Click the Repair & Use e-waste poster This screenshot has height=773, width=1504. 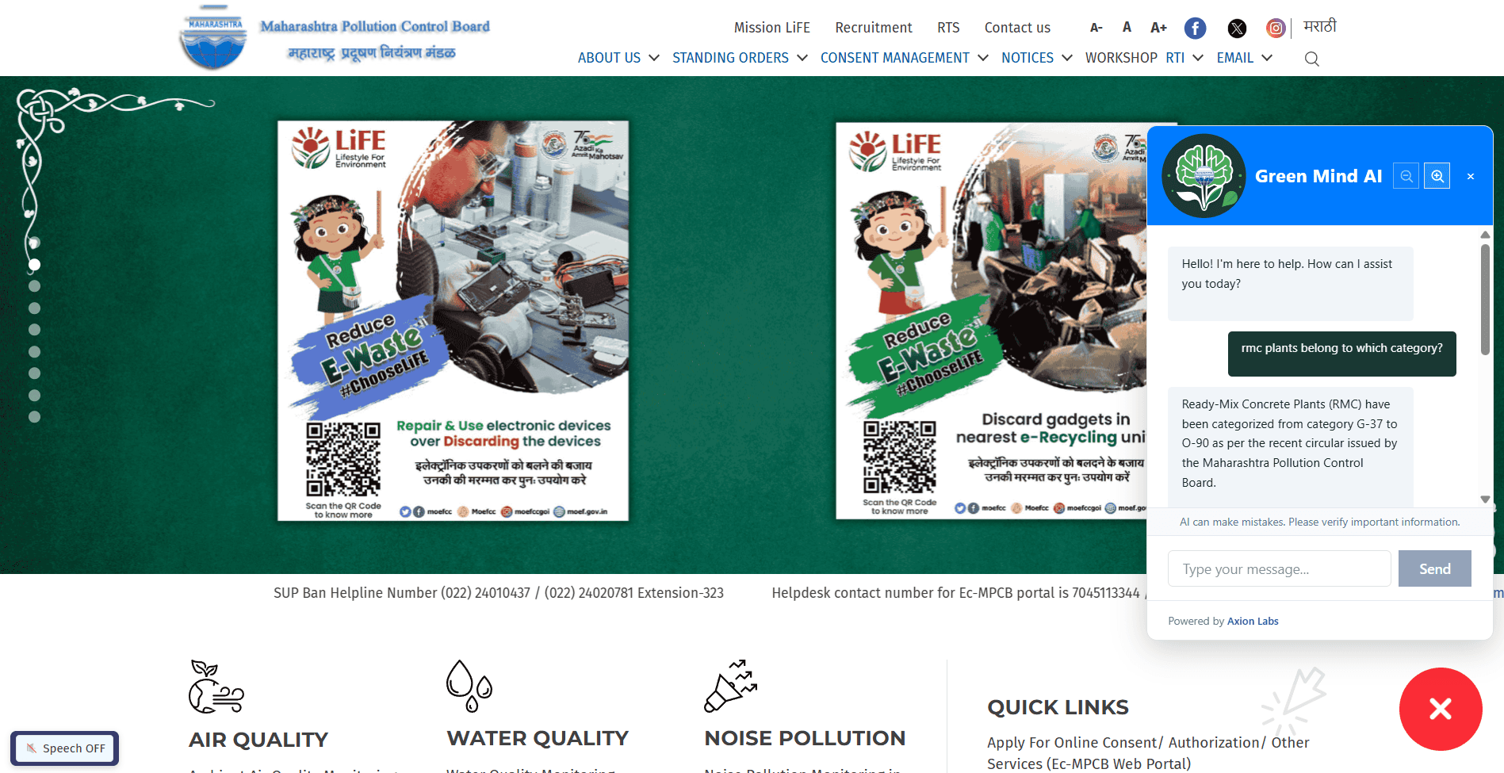click(453, 321)
